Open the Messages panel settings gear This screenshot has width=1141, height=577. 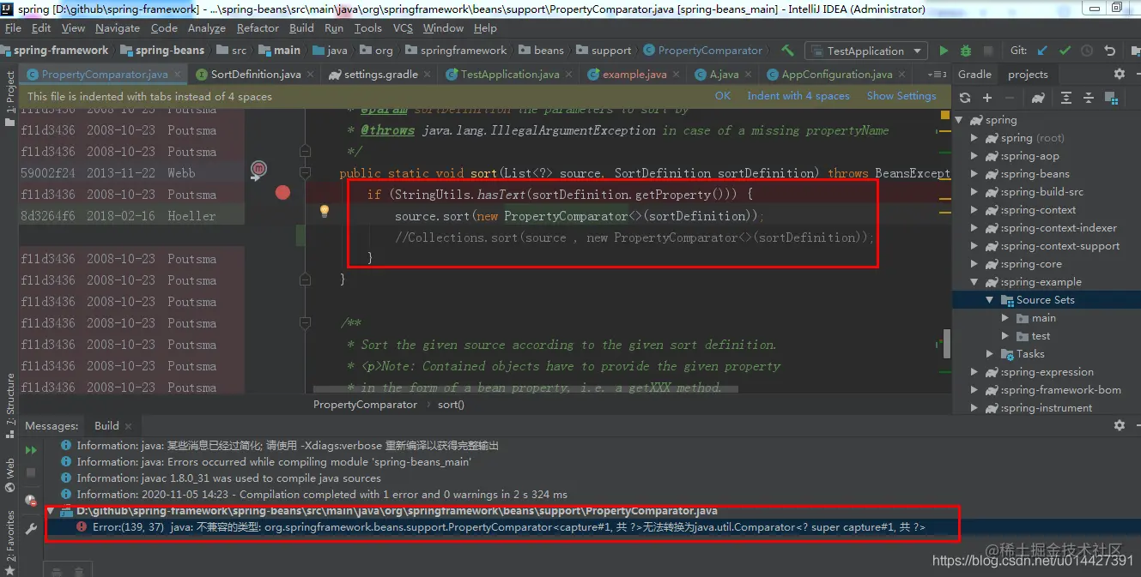[x=1119, y=425]
